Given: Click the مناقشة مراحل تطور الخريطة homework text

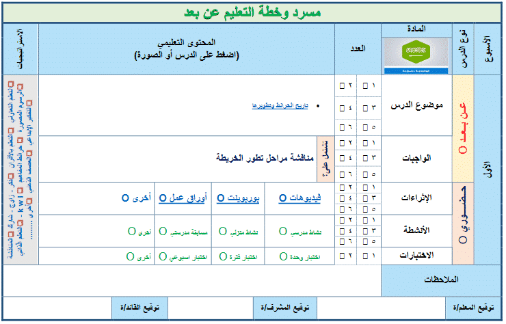Looking at the screenshot, I should pos(265,158).
